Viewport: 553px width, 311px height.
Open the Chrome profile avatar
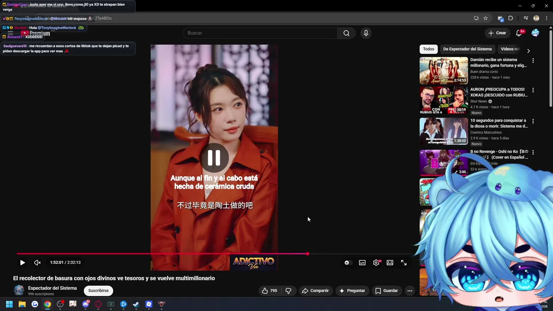click(536, 18)
